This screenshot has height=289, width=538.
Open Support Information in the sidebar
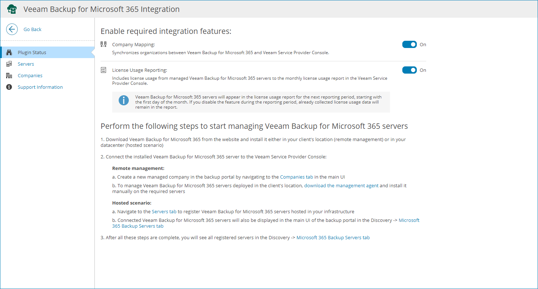click(x=40, y=87)
